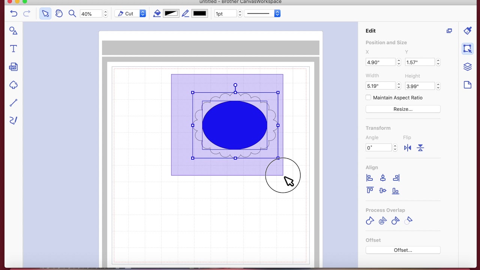This screenshot has height=270, width=480.
Task: Click the X position field 4.90"
Action: point(381,62)
